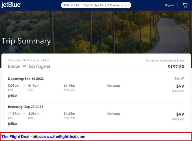Click 1 Traveler in search pill
The image size is (192, 141).
click(114, 5)
